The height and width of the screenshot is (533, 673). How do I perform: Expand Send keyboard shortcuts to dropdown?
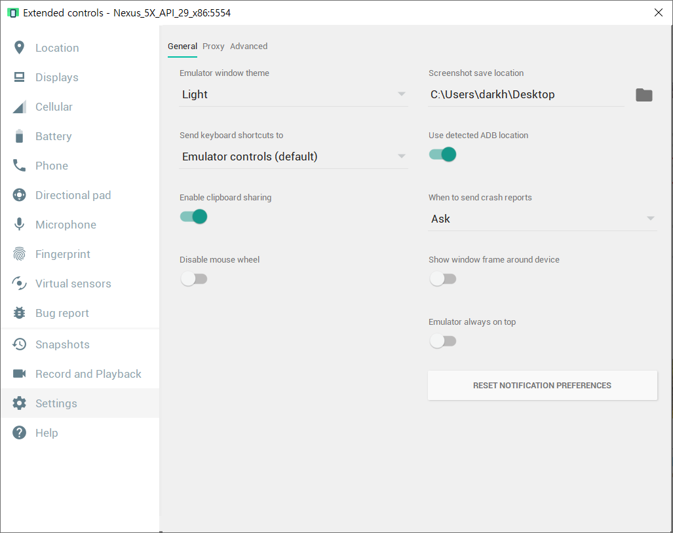(x=293, y=157)
